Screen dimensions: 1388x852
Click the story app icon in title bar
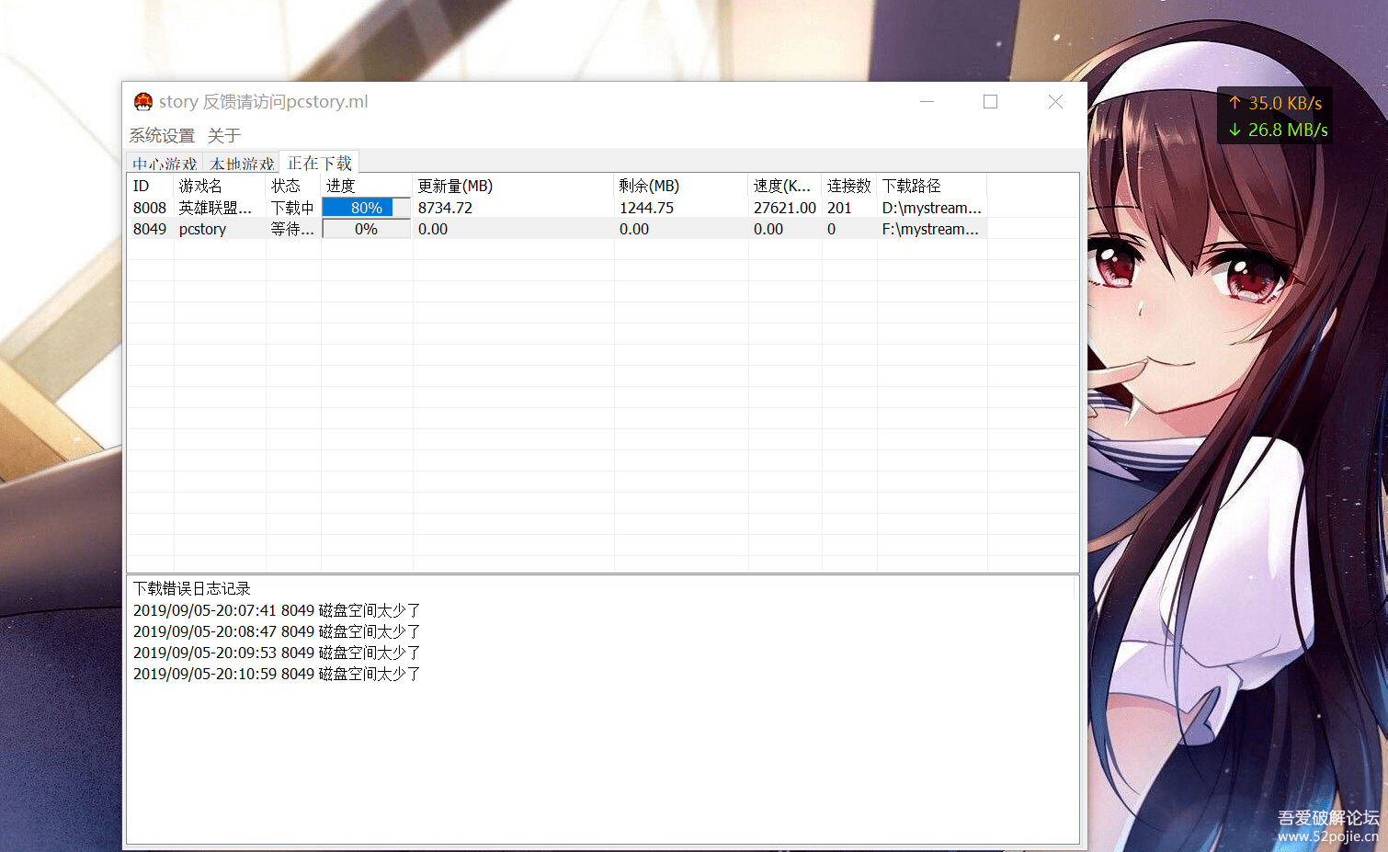coord(143,101)
